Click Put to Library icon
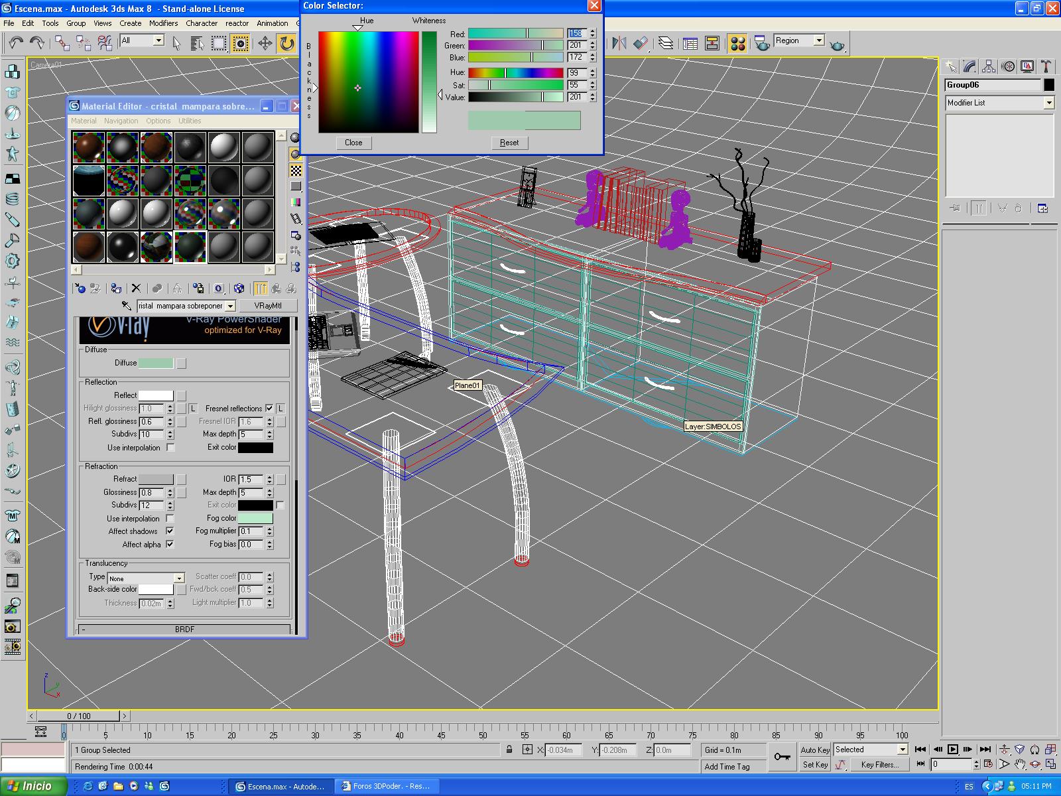The image size is (1061, 796). coord(198,289)
